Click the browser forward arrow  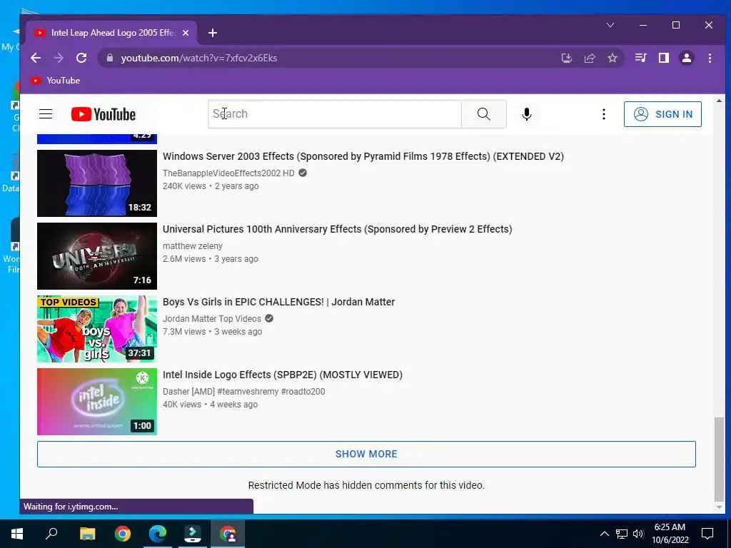pos(59,58)
